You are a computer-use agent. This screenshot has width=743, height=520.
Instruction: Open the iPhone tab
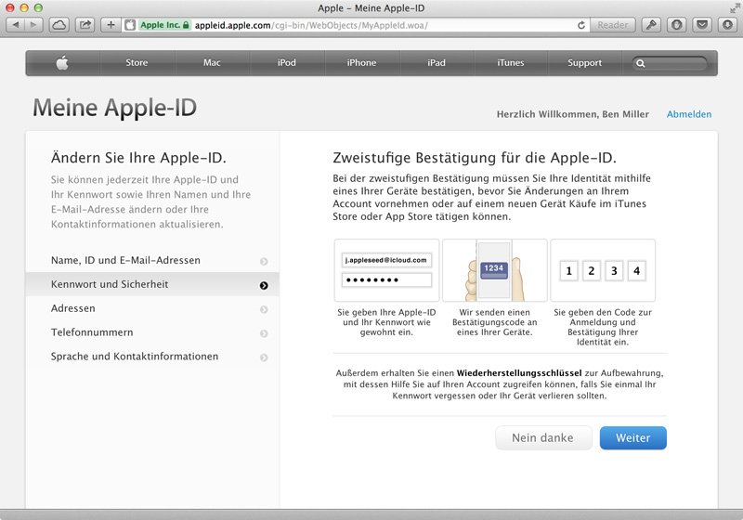pyautogui.click(x=361, y=63)
